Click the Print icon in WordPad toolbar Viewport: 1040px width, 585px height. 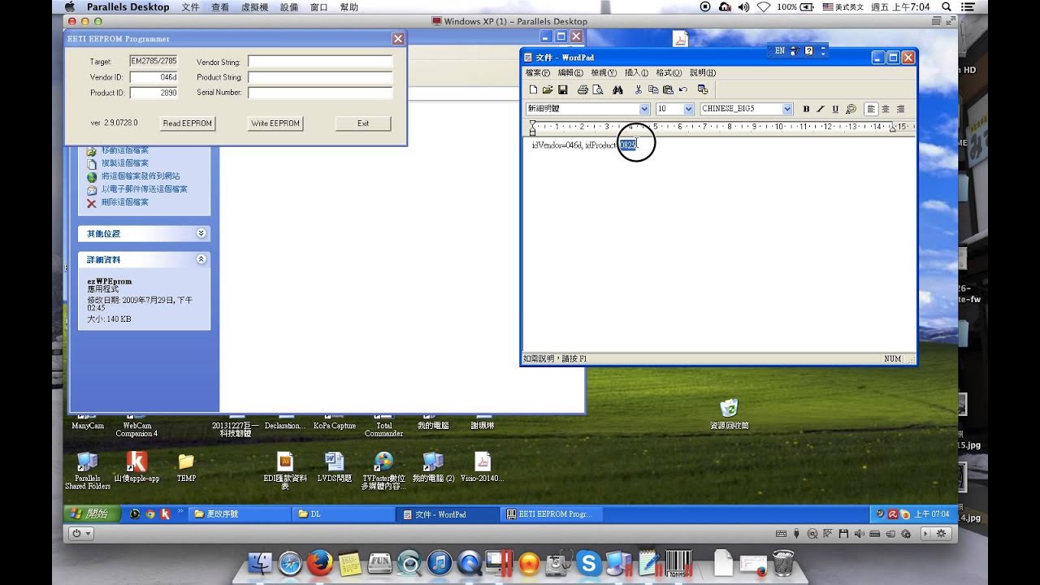click(x=583, y=89)
